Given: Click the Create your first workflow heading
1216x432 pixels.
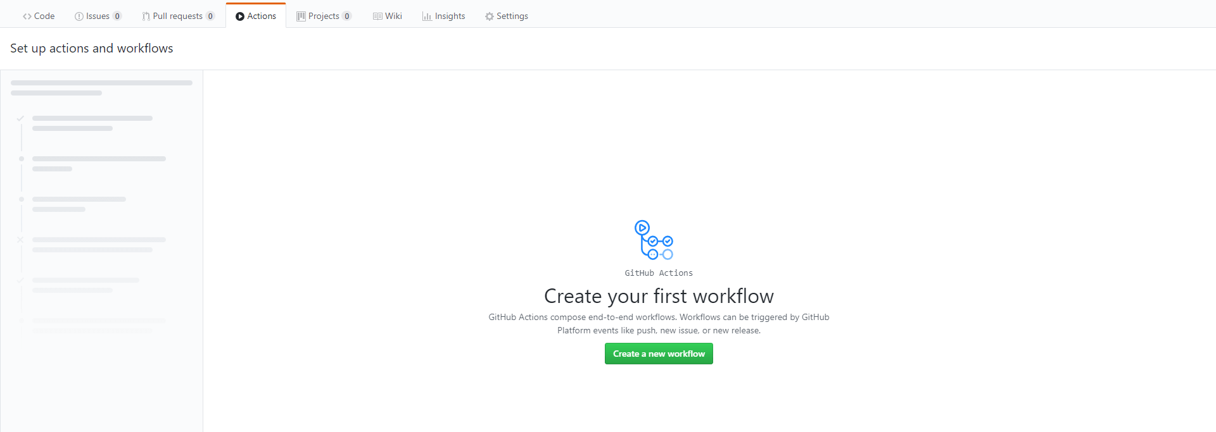Looking at the screenshot, I should click(659, 296).
